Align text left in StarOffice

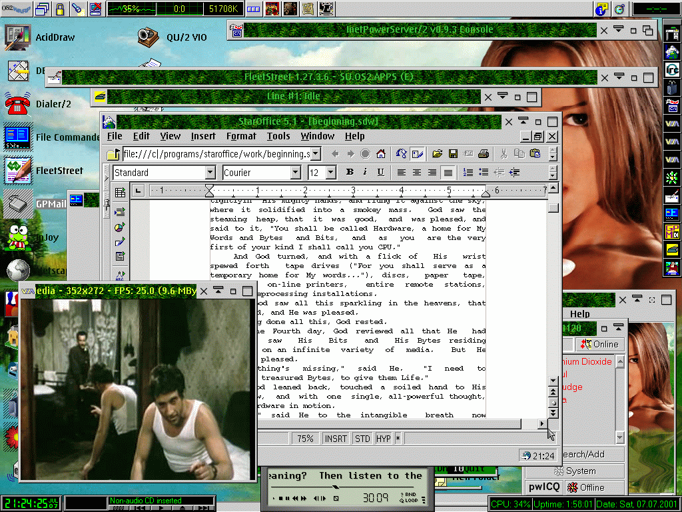click(x=402, y=173)
